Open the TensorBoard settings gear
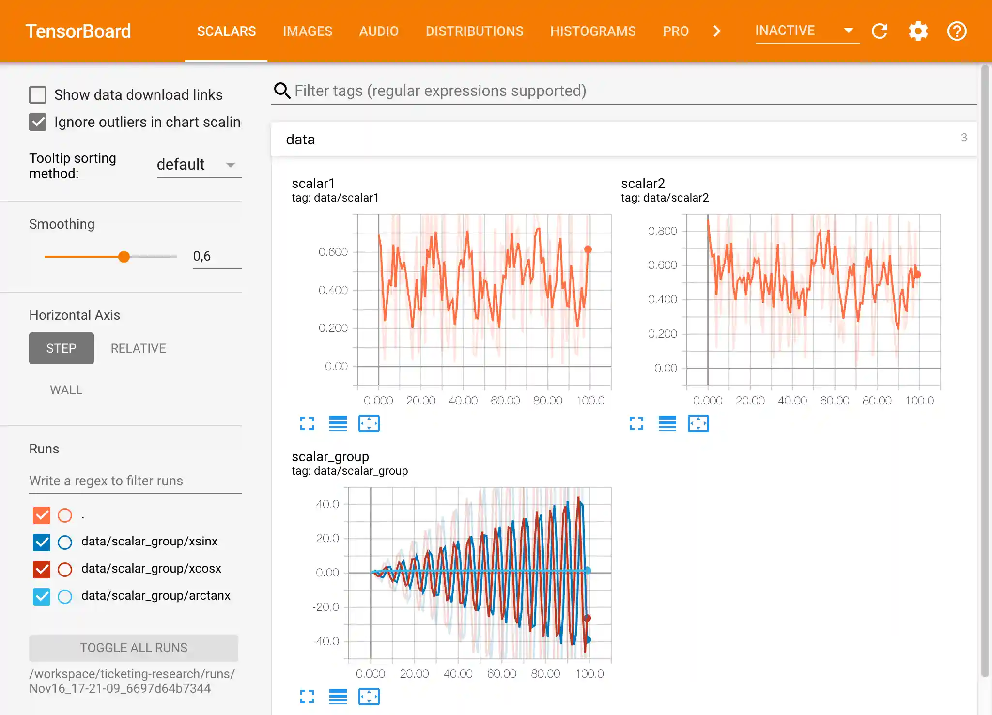992x715 pixels. pyautogui.click(x=918, y=31)
